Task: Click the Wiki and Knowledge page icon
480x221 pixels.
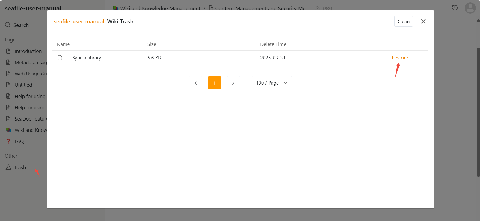Action: point(8,130)
